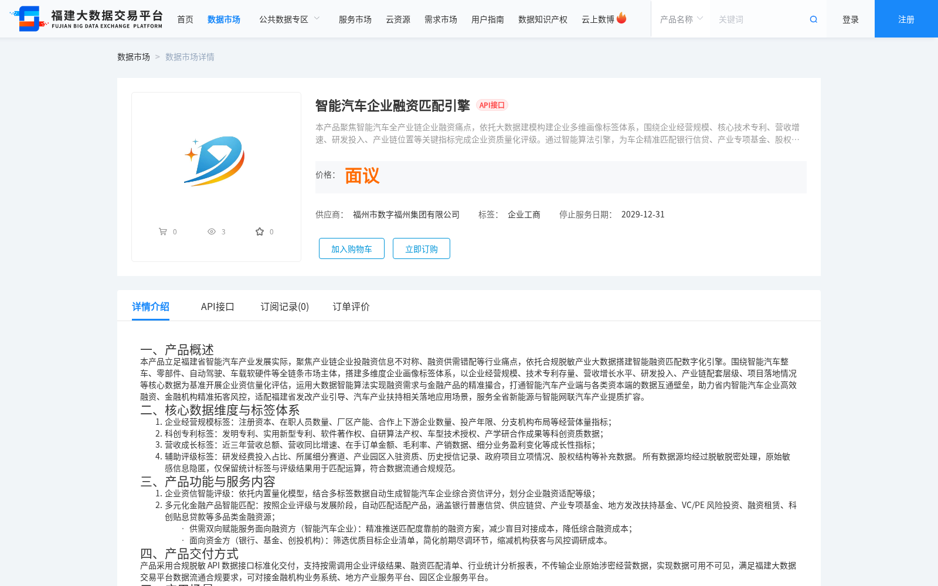Click the 登录 login link

851,19
